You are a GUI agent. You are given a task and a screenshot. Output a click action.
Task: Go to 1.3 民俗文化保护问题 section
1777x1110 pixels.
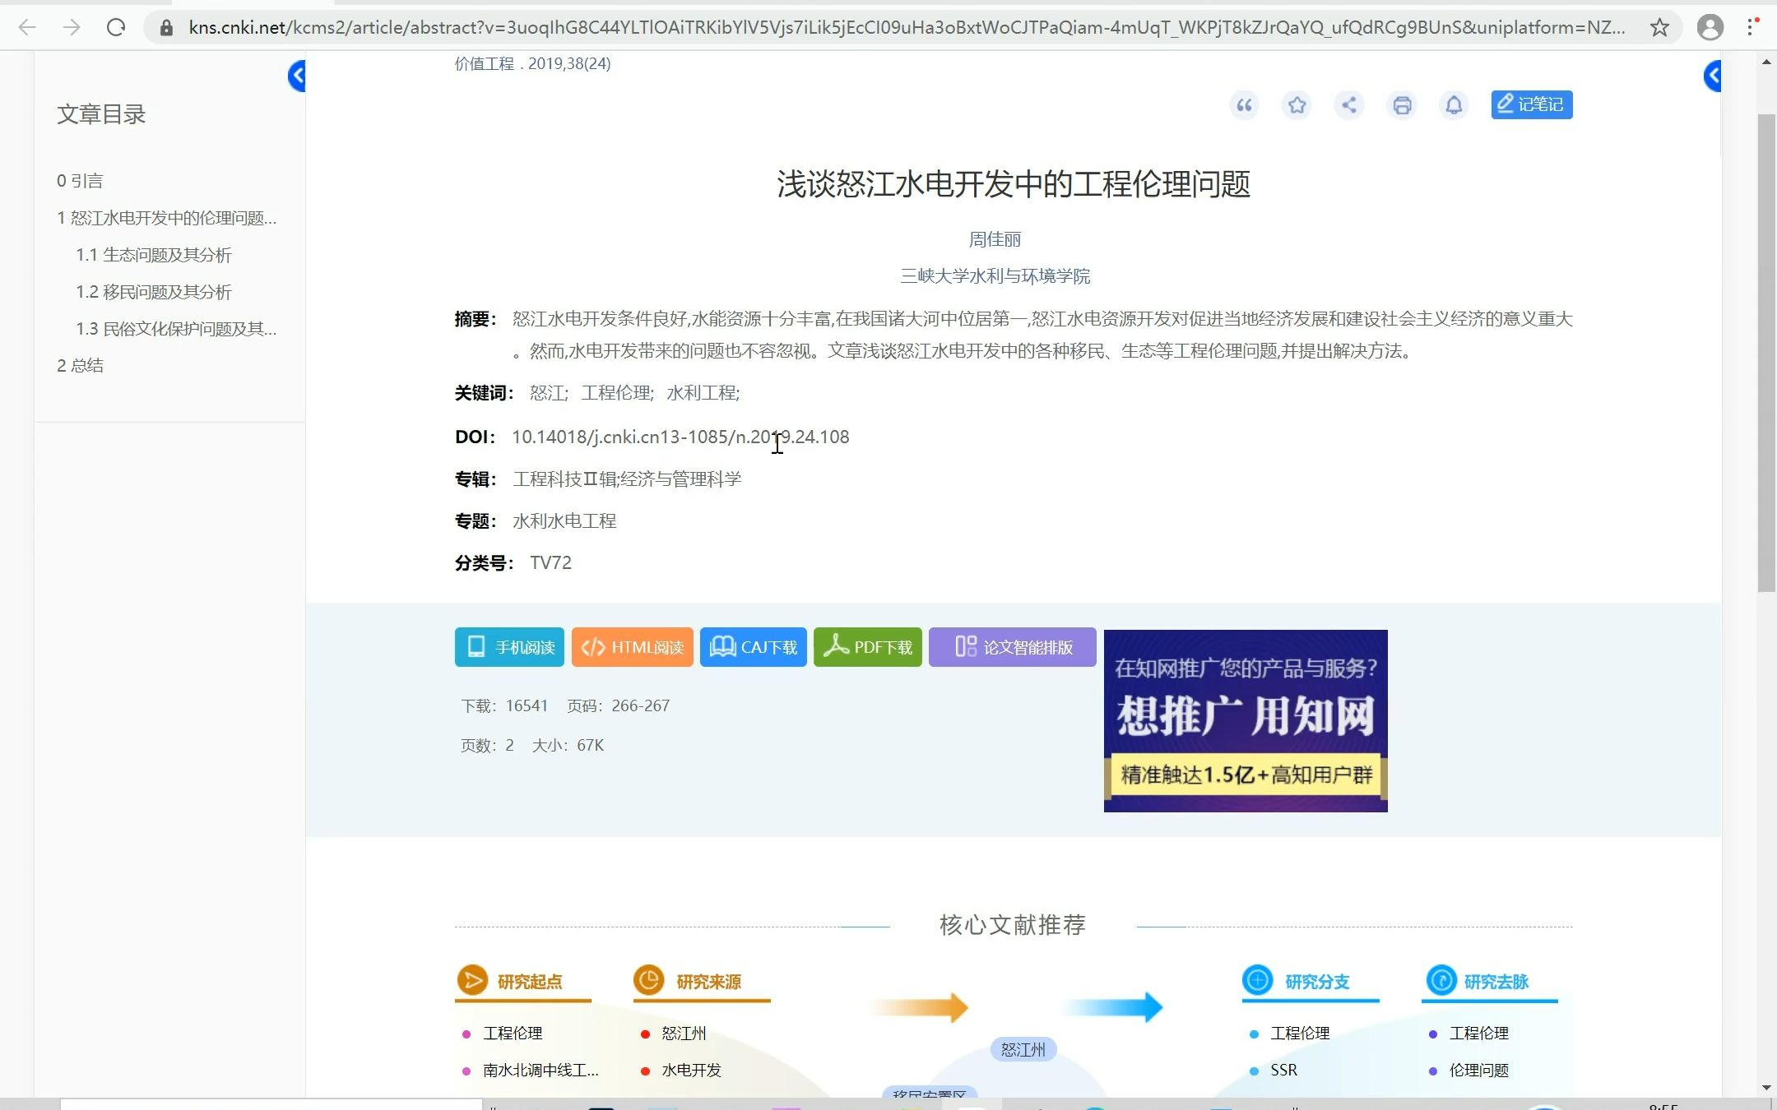(176, 329)
